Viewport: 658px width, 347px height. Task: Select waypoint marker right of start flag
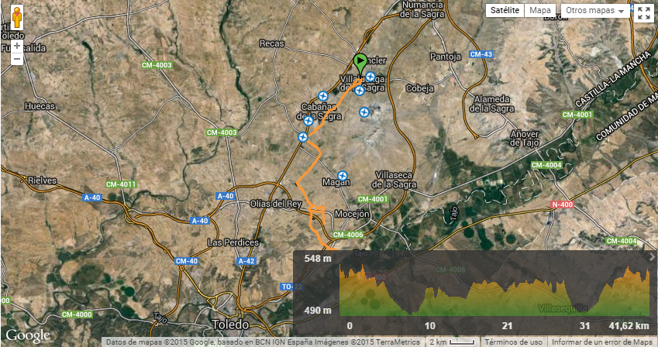point(370,77)
